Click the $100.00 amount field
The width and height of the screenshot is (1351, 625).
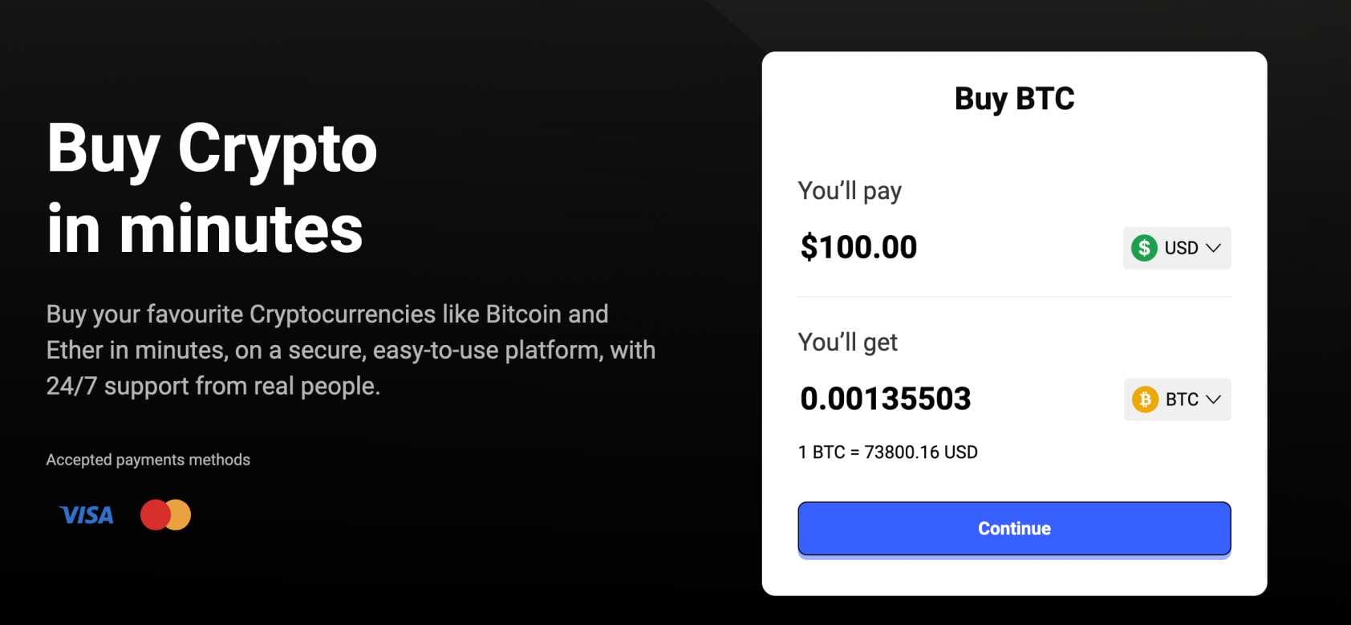[x=859, y=246]
